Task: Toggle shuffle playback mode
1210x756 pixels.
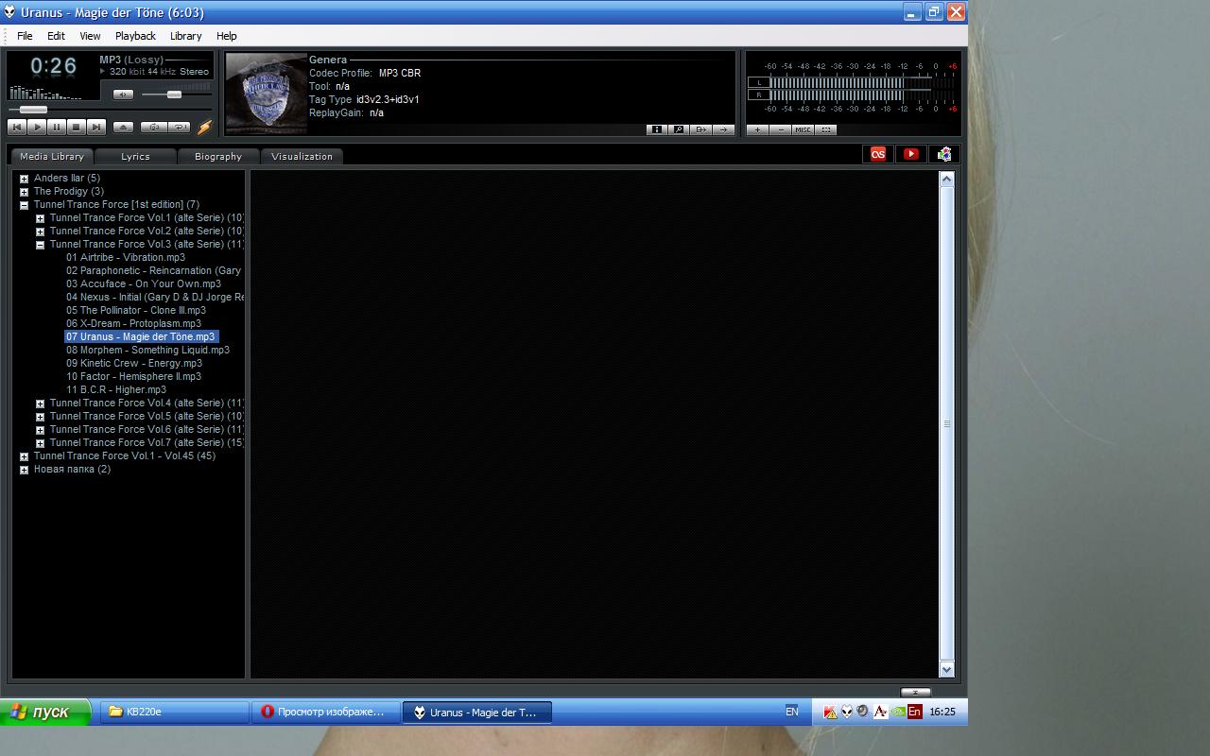Action: pyautogui.click(x=152, y=127)
